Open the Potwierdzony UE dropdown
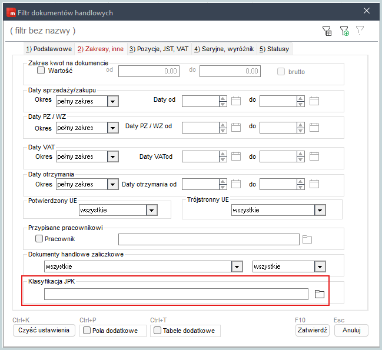Viewport: 382px width, 350px height. tap(152, 210)
